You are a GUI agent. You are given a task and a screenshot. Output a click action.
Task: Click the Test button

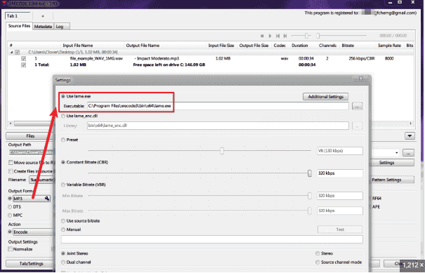(340, 229)
